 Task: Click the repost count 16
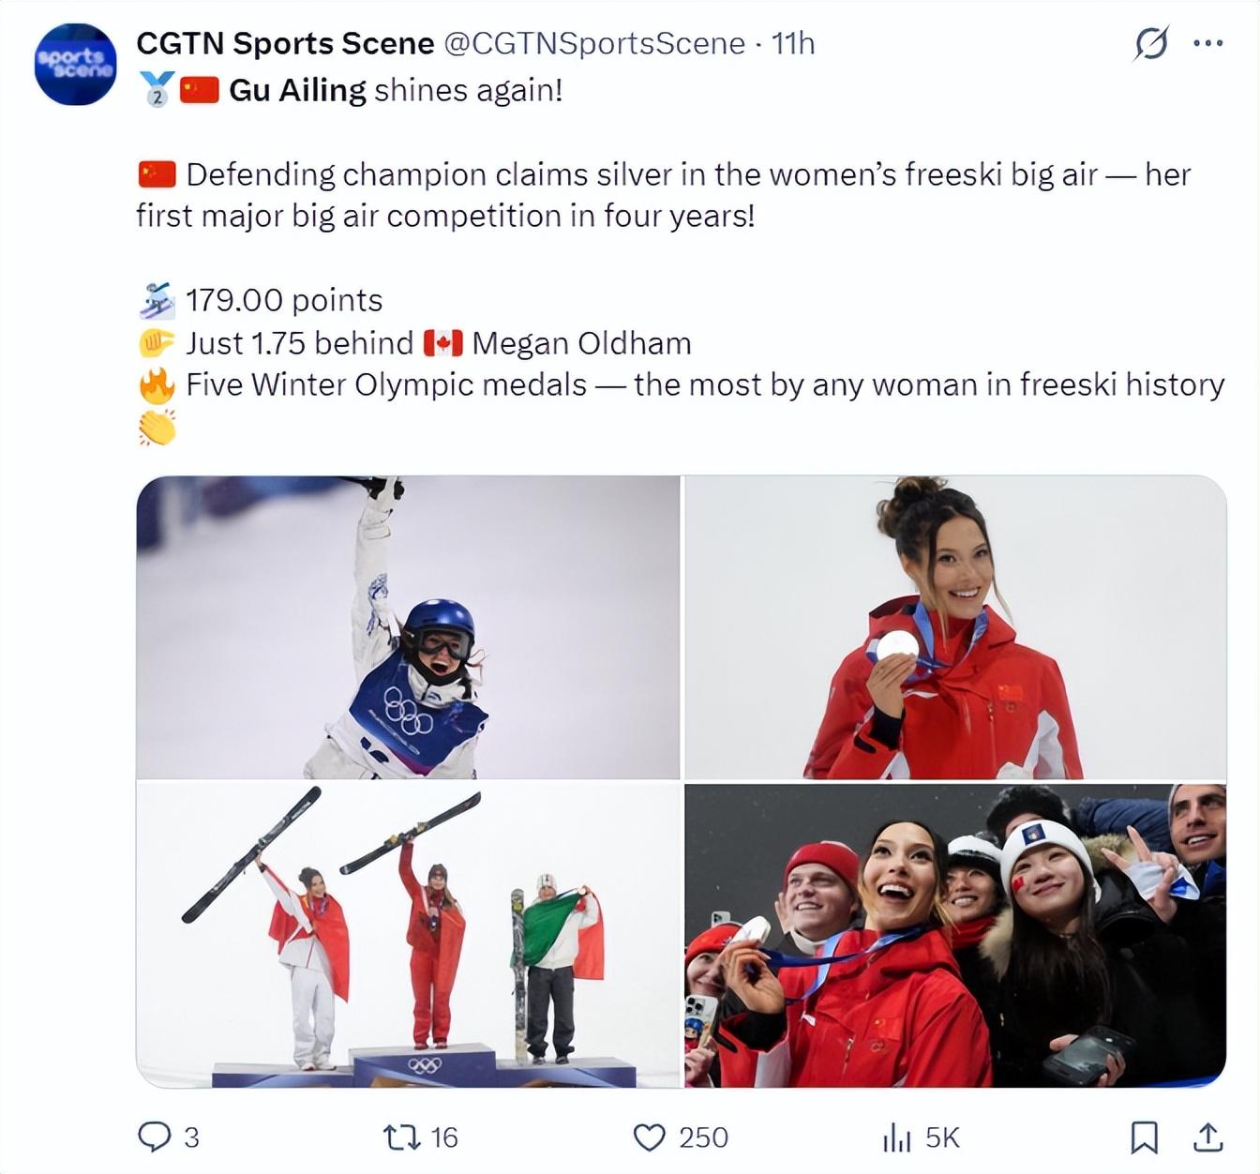[443, 1137]
